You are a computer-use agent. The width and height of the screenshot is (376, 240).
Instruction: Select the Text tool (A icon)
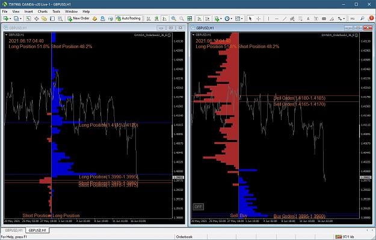click(x=308, y=19)
